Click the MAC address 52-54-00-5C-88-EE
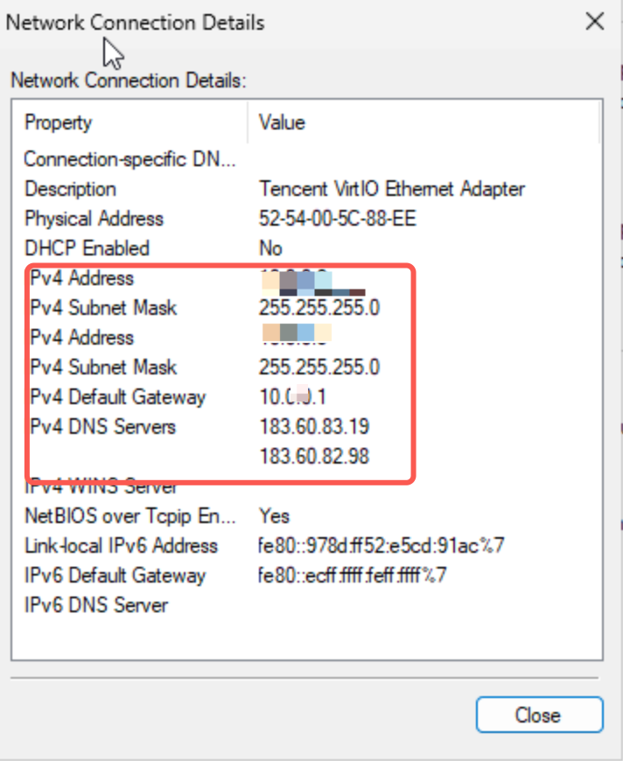Image resolution: width=623 pixels, height=761 pixels. pyautogui.click(x=337, y=219)
